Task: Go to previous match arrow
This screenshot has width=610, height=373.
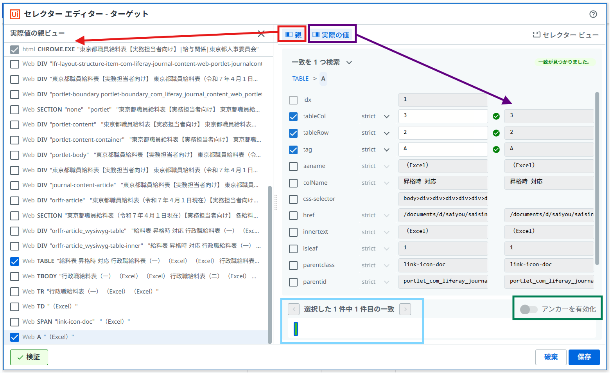Action: click(294, 309)
